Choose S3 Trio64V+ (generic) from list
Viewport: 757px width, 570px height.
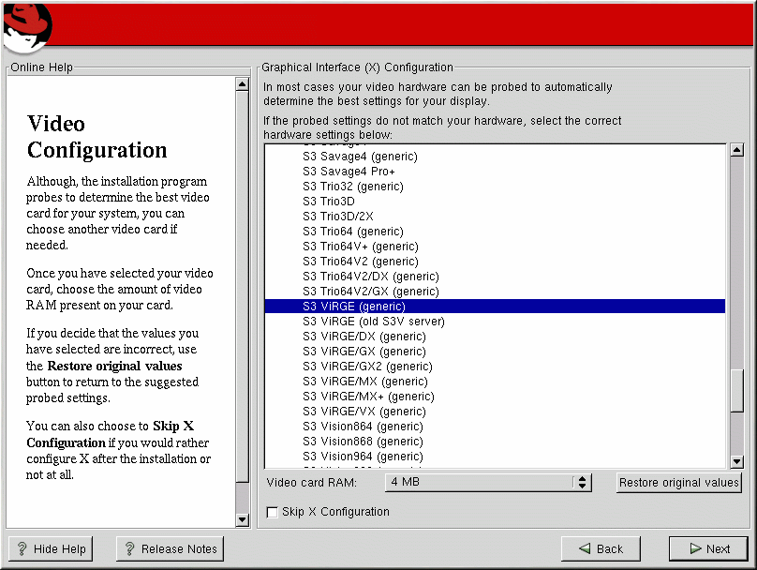[x=495, y=247]
